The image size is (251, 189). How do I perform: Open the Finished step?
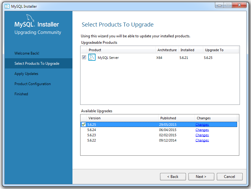click(21, 94)
